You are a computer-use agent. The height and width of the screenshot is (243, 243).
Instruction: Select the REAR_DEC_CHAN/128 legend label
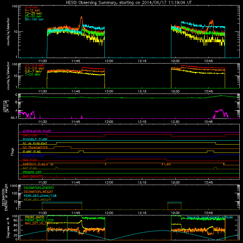(40, 196)
